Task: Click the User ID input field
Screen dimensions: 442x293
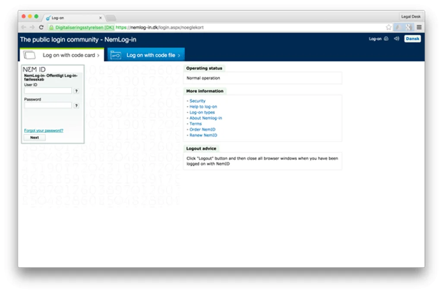Action: [x=48, y=91]
